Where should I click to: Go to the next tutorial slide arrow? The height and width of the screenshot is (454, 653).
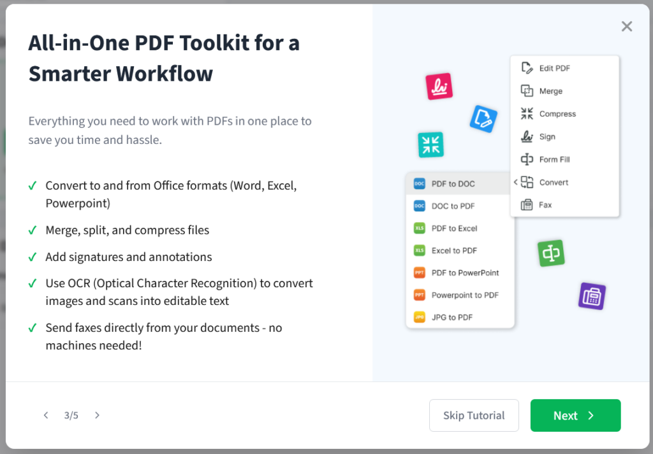click(97, 415)
